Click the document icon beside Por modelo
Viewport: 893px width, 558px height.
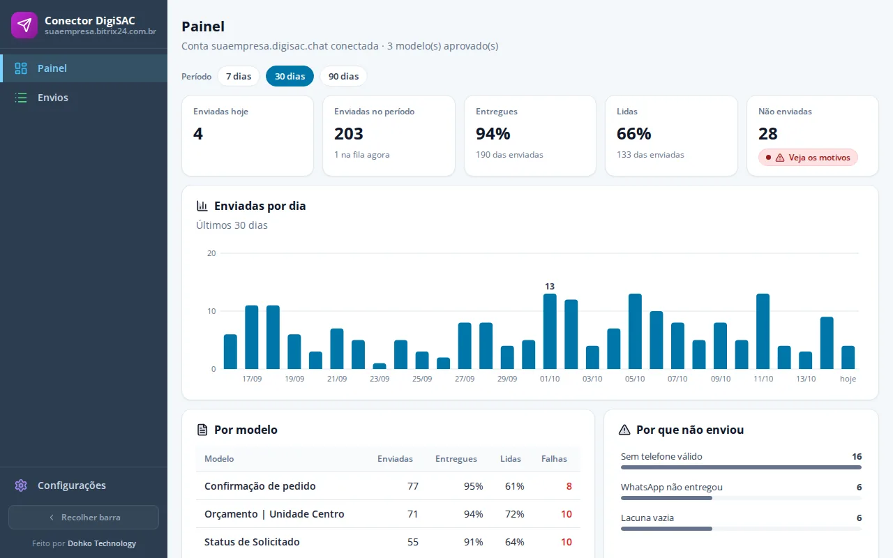202,430
